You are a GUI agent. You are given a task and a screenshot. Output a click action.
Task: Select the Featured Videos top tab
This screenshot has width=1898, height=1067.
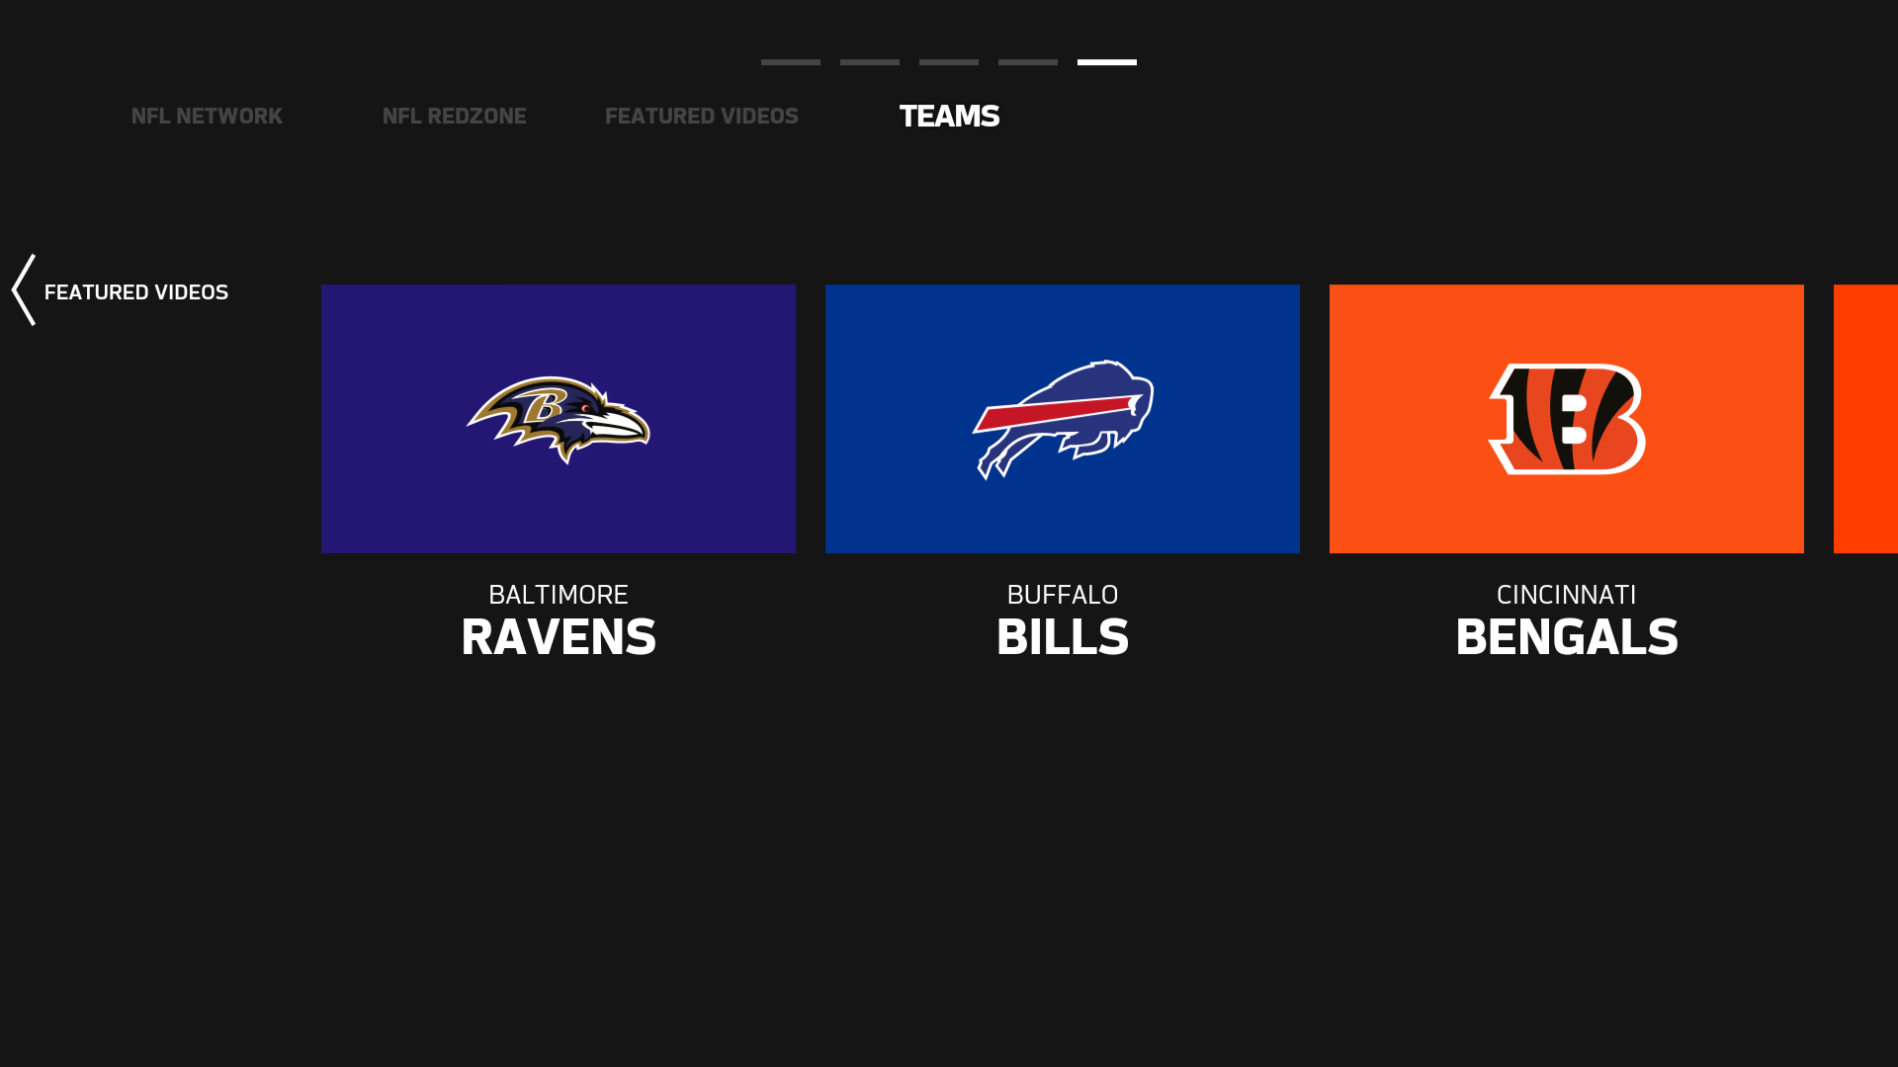[x=701, y=116]
